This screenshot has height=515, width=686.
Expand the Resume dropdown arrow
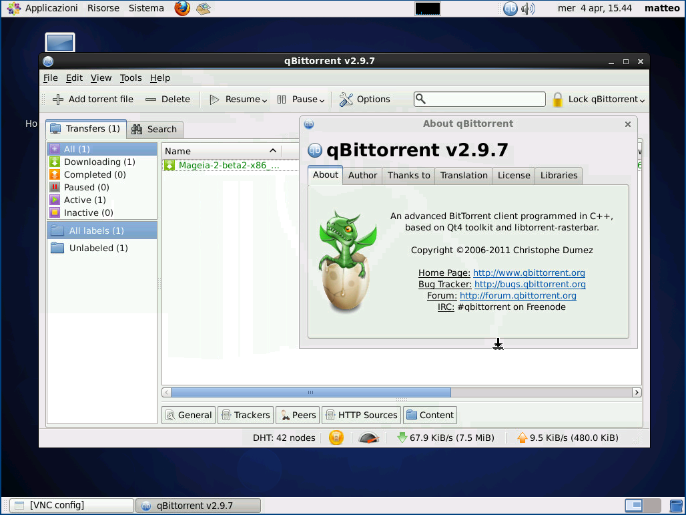click(264, 100)
